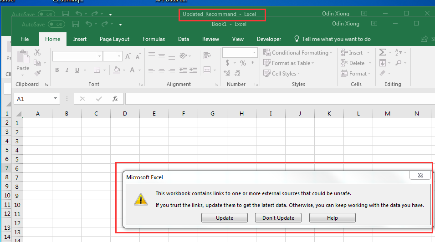435x242 pixels.
Task: Click the Align Right icon
Action: (172, 70)
